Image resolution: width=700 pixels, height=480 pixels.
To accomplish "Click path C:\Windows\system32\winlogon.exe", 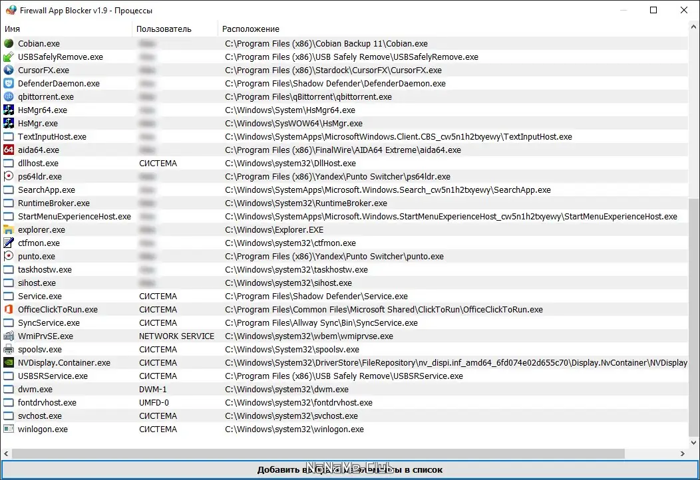I will [x=294, y=429].
